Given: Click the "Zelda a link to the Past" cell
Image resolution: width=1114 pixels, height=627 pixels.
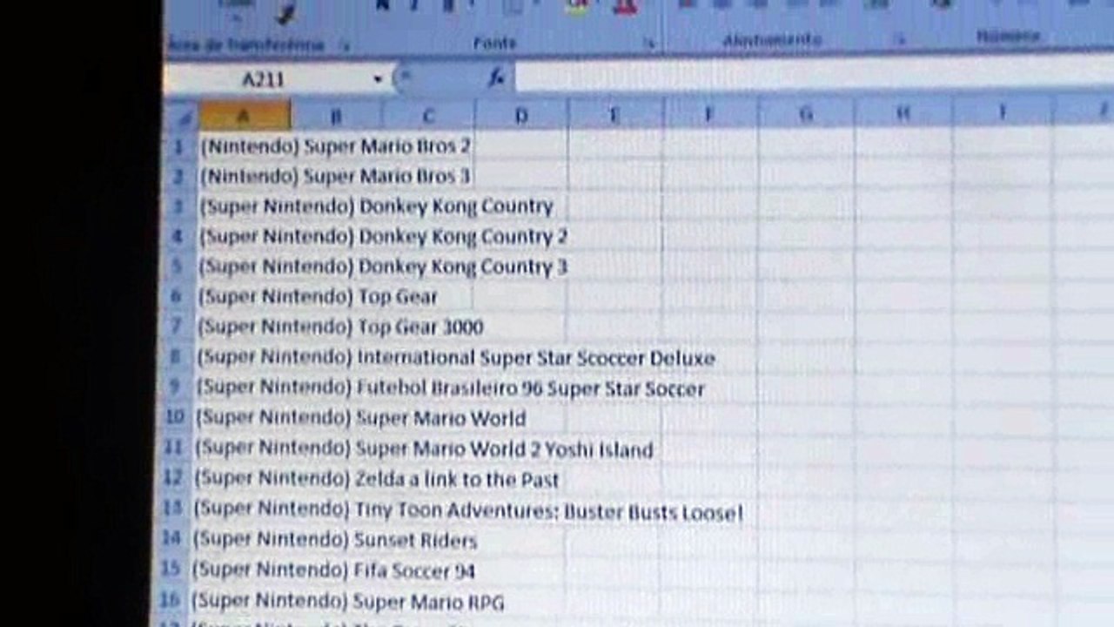Looking at the screenshot, I should (x=376, y=480).
